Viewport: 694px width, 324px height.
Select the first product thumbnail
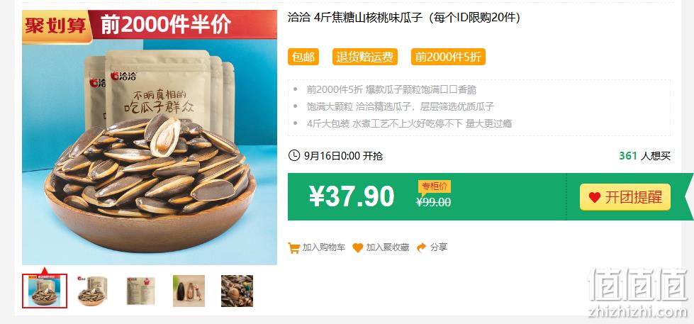point(45,291)
